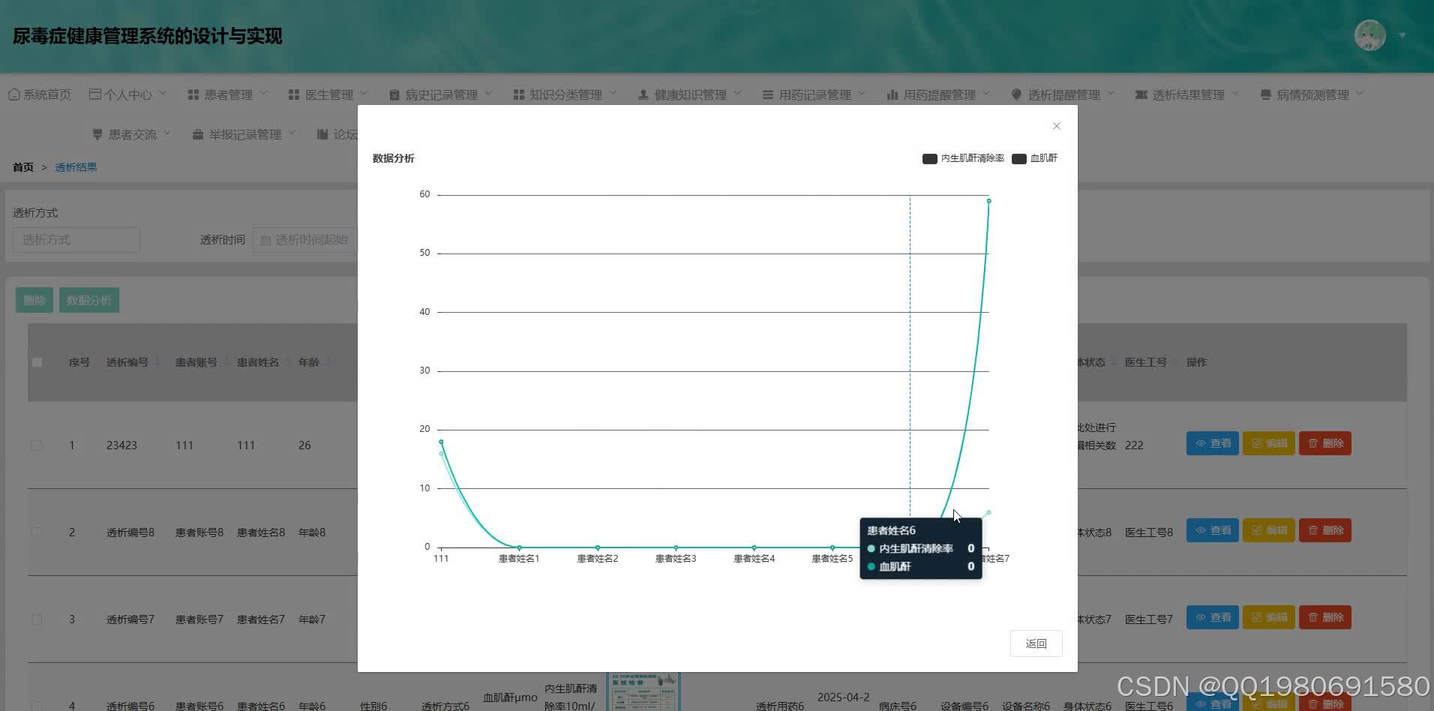Viewport: 1434px width, 711px height.
Task: Close the data analysis dialog
Action: (1056, 126)
